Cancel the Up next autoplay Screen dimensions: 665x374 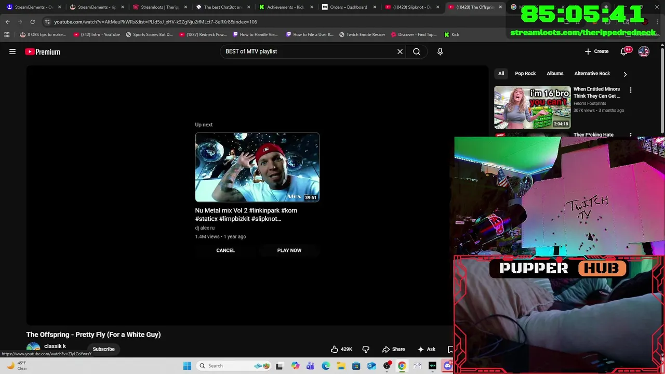click(x=225, y=250)
